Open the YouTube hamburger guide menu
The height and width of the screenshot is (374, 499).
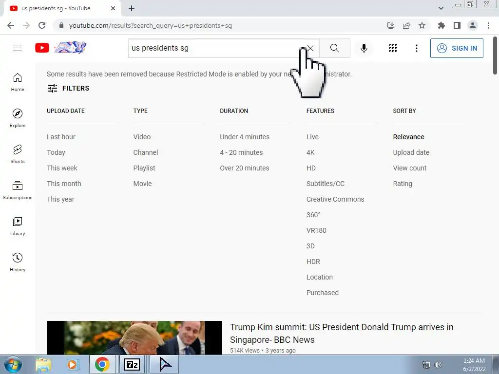18,48
